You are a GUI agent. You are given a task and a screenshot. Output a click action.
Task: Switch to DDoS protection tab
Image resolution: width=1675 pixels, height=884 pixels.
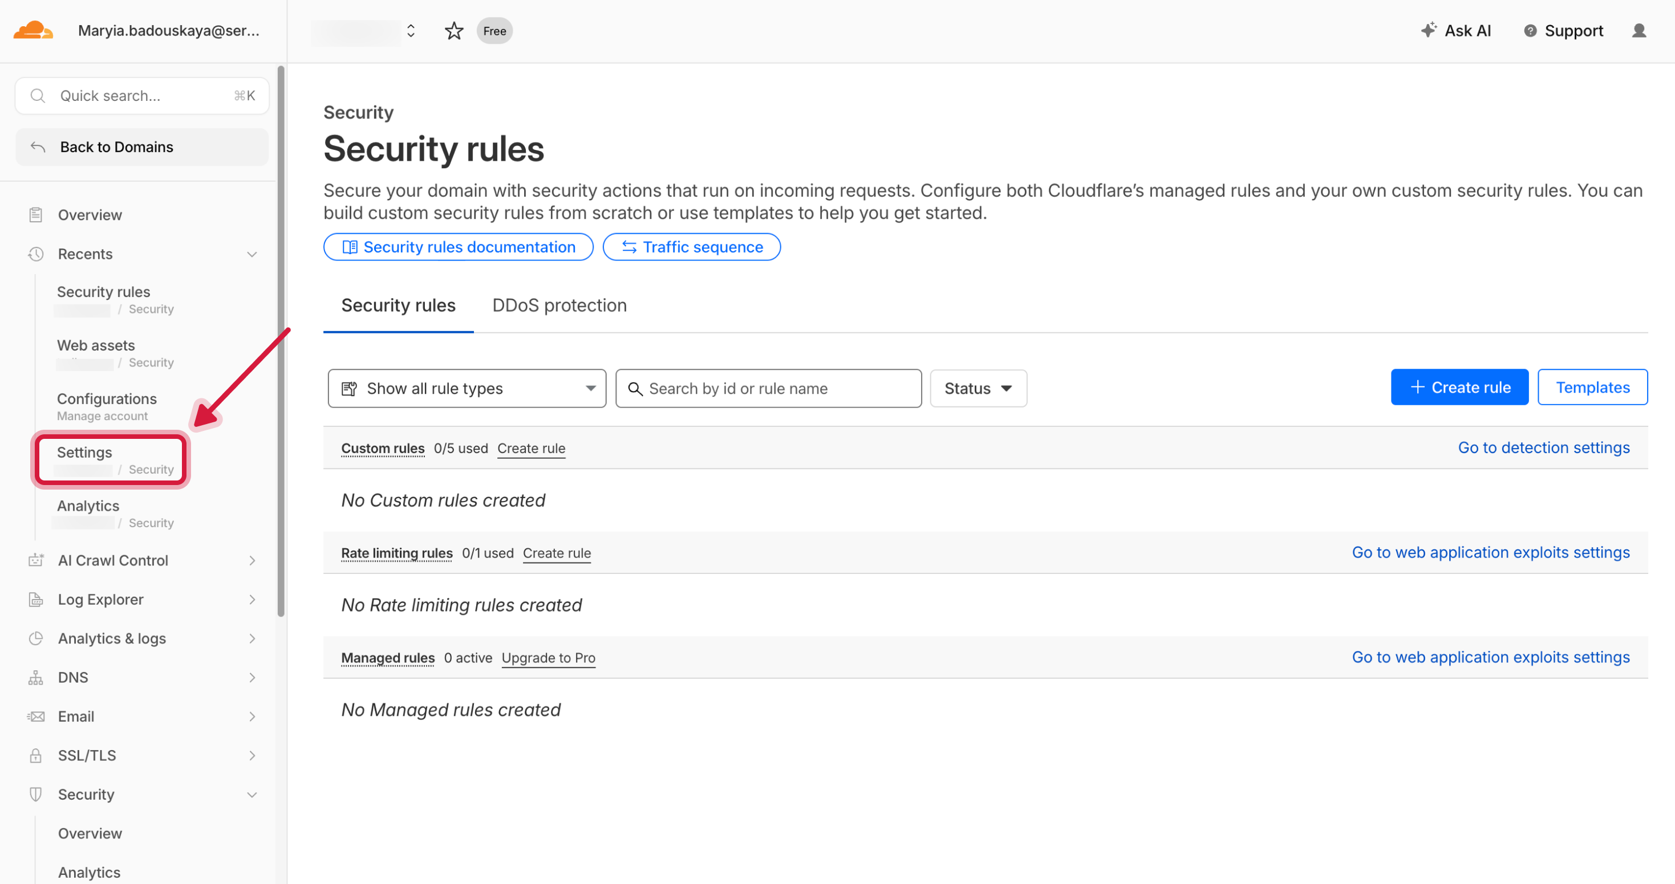pyautogui.click(x=559, y=305)
